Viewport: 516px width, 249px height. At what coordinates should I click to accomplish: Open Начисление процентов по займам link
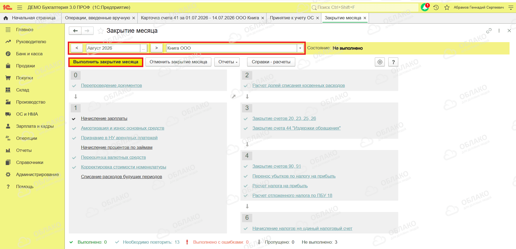click(x=117, y=148)
